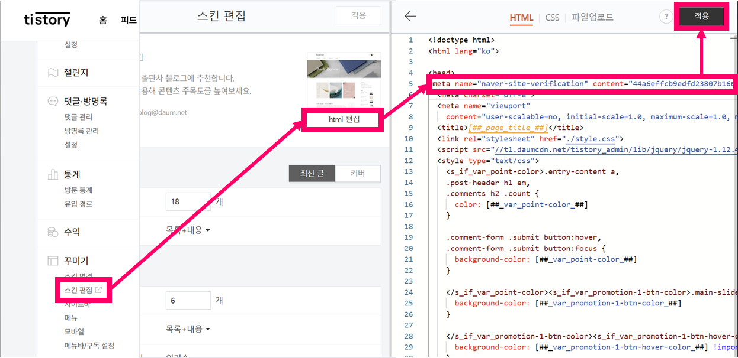Click the <html lang="ko"> code line
This screenshot has height=358, width=738.
point(464,51)
